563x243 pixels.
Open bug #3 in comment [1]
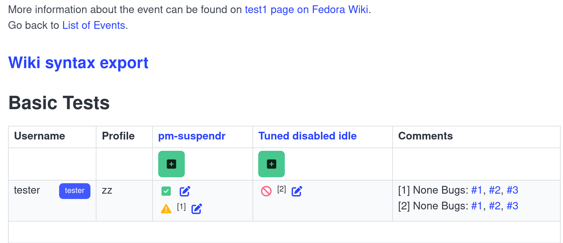pyautogui.click(x=513, y=190)
